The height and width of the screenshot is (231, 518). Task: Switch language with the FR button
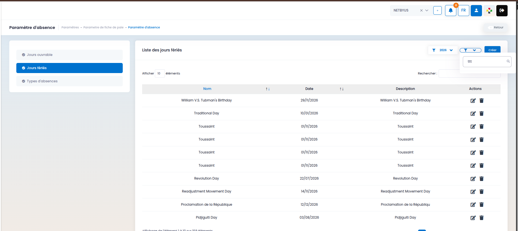pos(463,11)
